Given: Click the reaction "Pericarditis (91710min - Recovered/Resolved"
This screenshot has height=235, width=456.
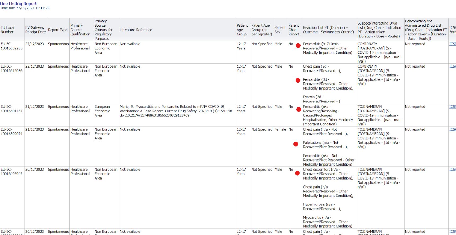Looking at the screenshot, I should point(328,48).
